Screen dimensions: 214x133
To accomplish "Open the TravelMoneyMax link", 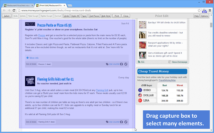I will click(167, 80).
